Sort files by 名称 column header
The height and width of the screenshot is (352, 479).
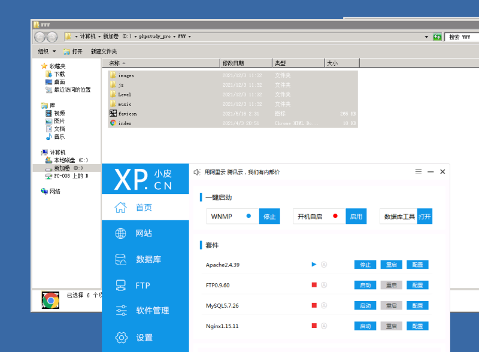click(160, 63)
